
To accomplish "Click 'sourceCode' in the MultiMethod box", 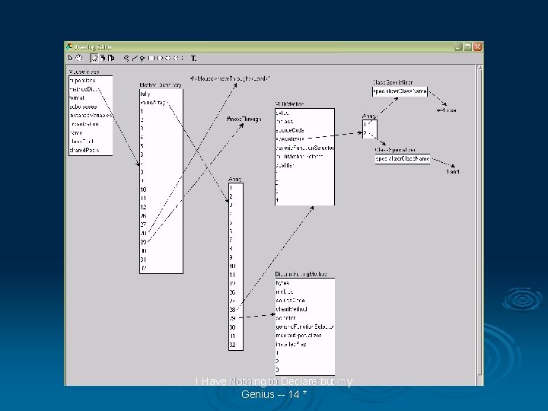I will (x=304, y=130).
